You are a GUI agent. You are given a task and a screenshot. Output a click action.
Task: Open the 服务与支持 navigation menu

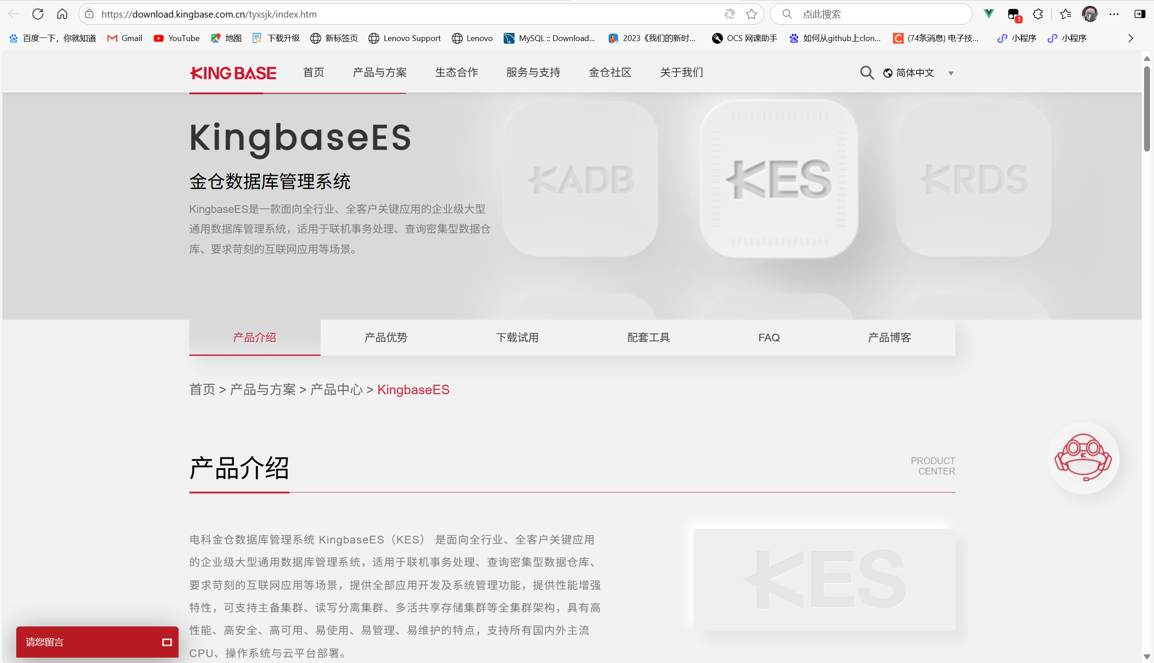533,73
